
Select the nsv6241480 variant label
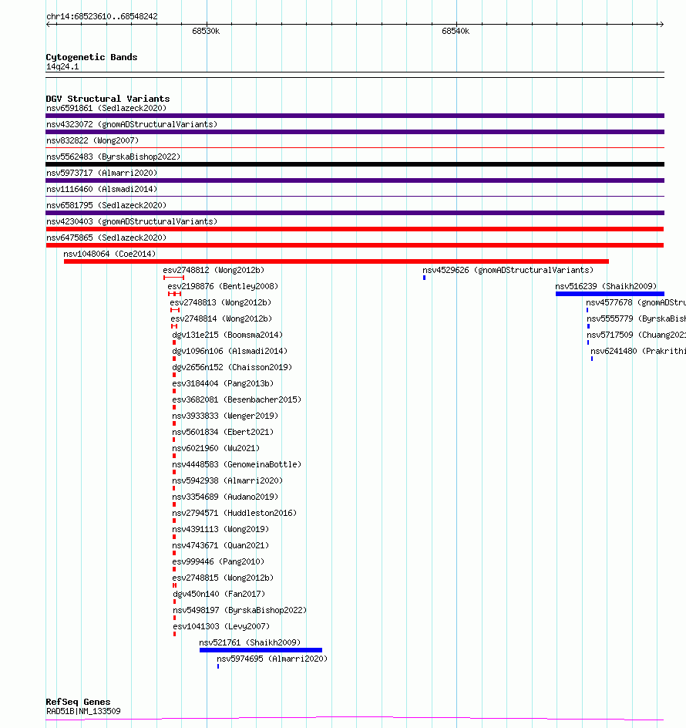(x=638, y=352)
